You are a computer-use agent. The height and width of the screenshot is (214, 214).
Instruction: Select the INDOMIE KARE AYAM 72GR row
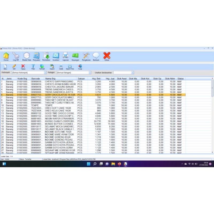tap(93, 135)
